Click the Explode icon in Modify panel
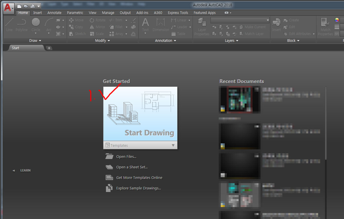 click(x=133, y=27)
